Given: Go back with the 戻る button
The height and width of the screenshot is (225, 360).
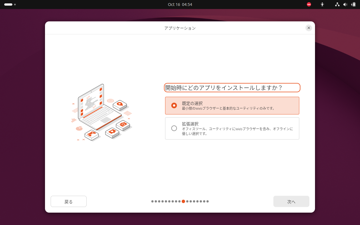Looking at the screenshot, I should pos(69,201).
